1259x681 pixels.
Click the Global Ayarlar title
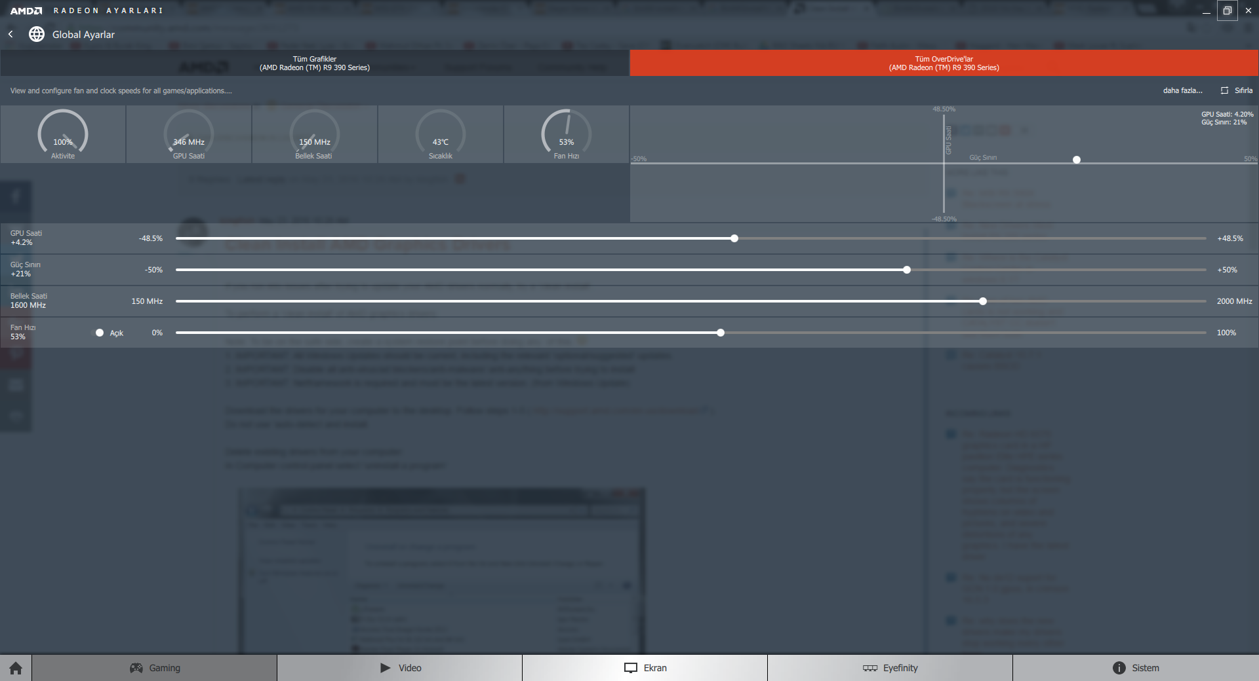click(x=83, y=35)
